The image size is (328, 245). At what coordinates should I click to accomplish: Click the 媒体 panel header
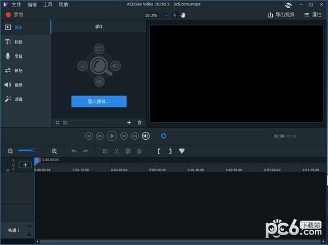pyautogui.click(x=99, y=27)
